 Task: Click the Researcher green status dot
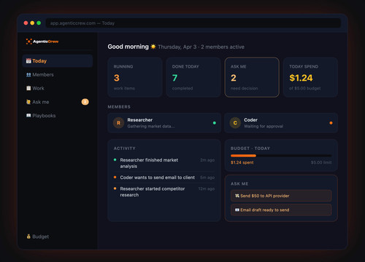click(215, 123)
